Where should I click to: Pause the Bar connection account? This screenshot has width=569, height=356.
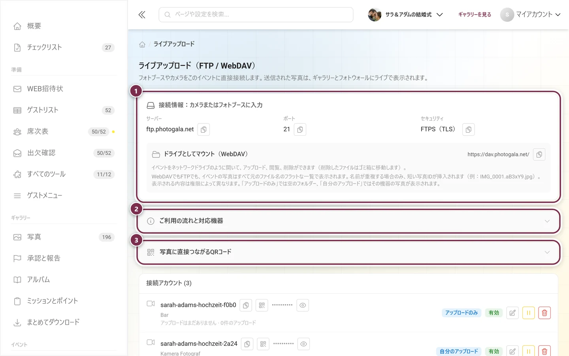pyautogui.click(x=528, y=313)
